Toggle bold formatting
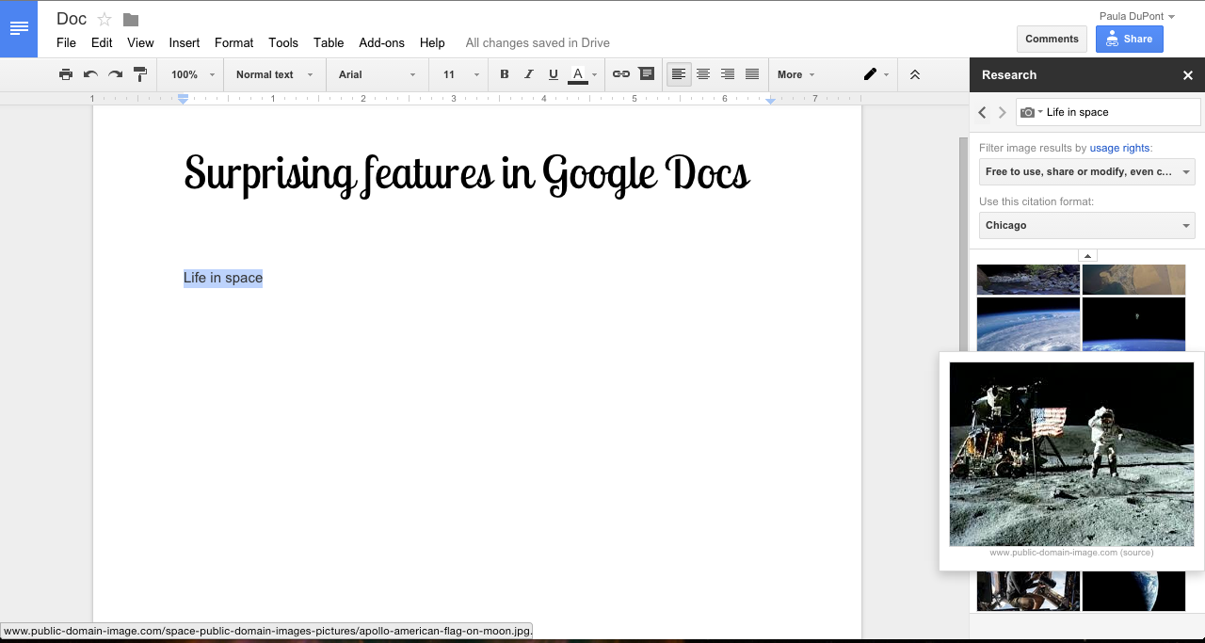The width and height of the screenshot is (1205, 643). tap(505, 74)
